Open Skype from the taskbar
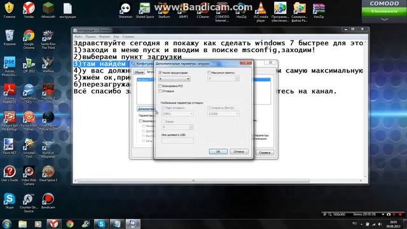The width and height of the screenshot is (407, 229). click(x=101, y=224)
